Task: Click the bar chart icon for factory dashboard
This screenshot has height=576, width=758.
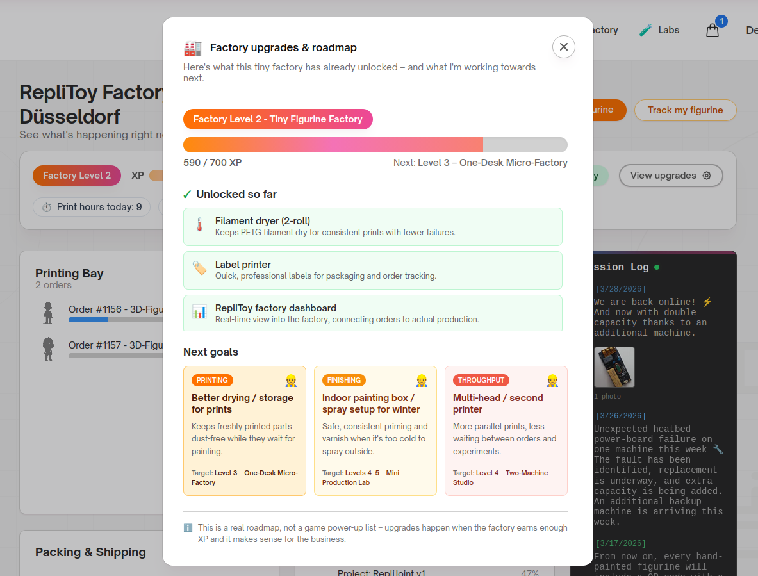Action: pos(201,313)
